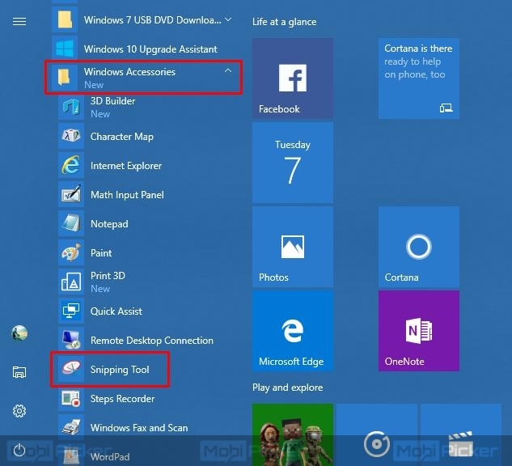
Task: Open Remote Desktop Connection
Action: pyautogui.click(x=151, y=341)
